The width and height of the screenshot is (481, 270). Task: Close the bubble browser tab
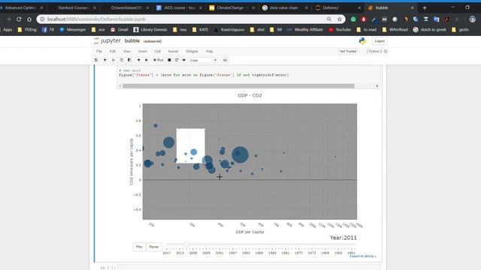coord(413,8)
